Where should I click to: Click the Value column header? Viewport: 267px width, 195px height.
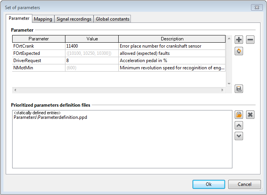[x=92, y=39]
